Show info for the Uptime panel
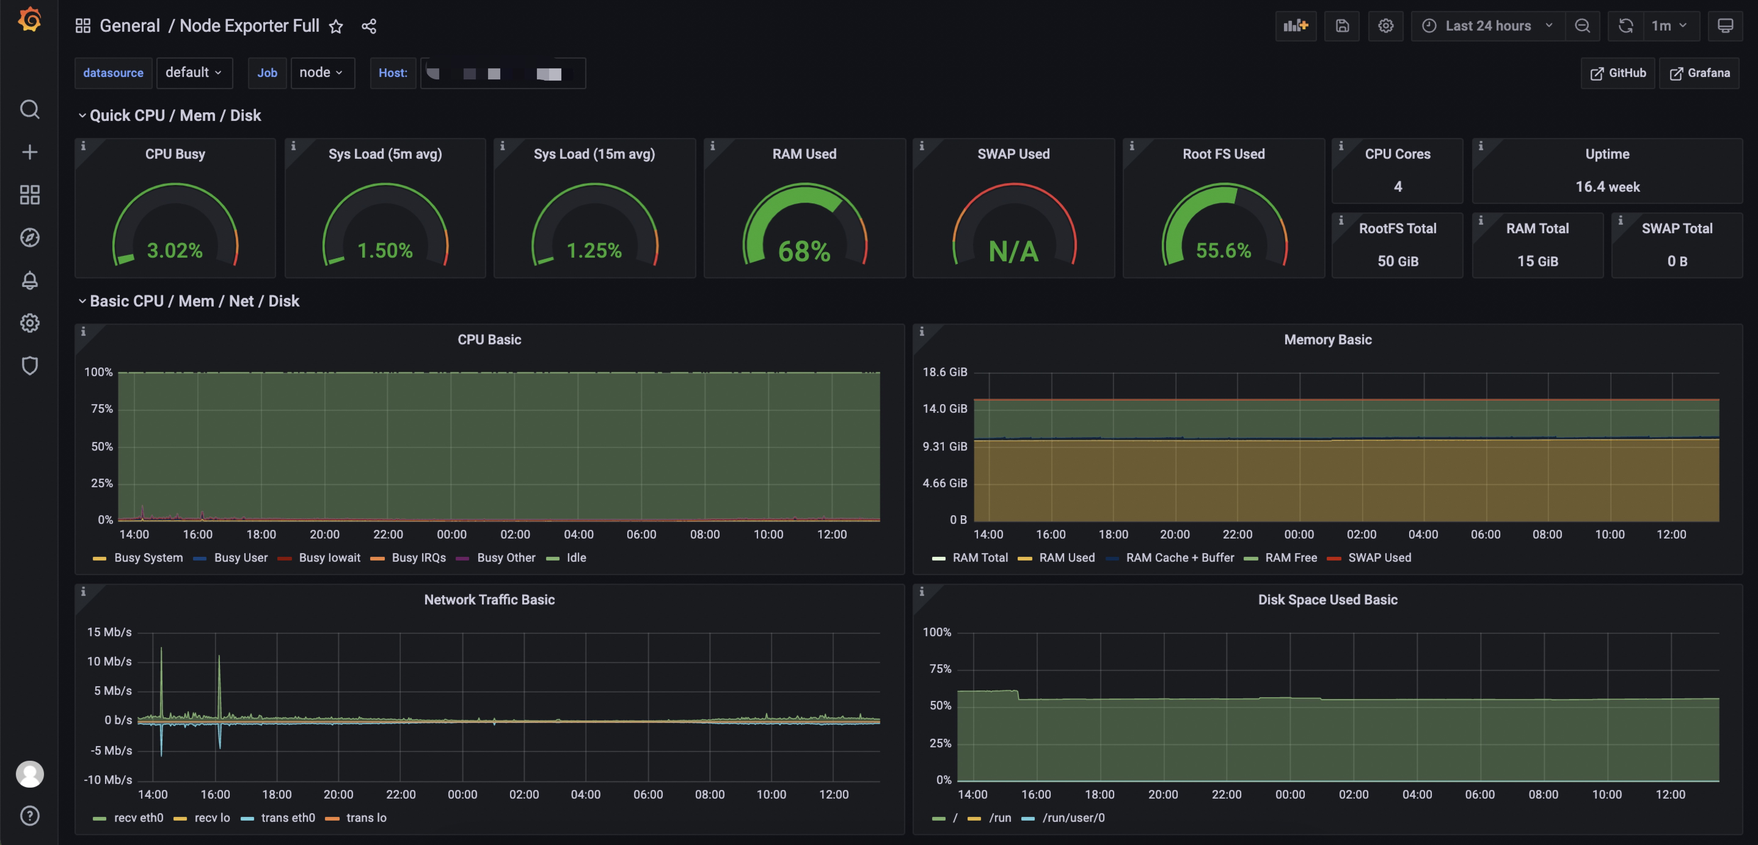 pyautogui.click(x=1481, y=146)
